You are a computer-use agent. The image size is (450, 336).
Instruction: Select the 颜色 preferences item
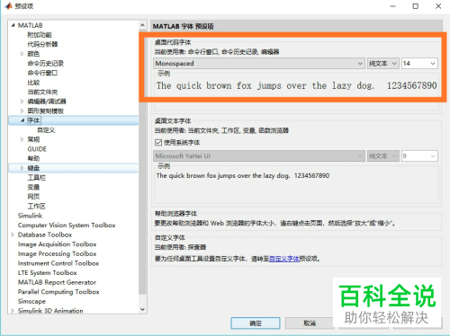33,54
